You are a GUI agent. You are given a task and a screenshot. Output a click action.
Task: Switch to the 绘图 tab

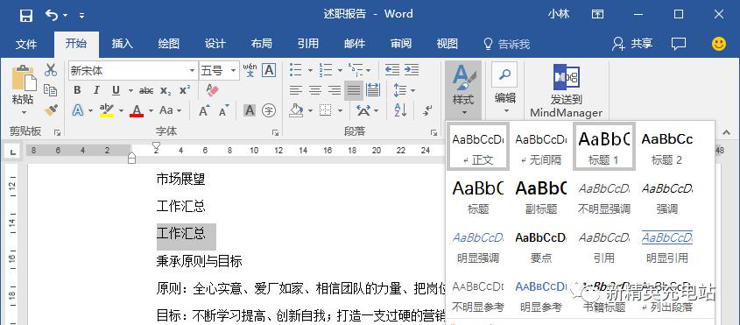click(x=168, y=44)
